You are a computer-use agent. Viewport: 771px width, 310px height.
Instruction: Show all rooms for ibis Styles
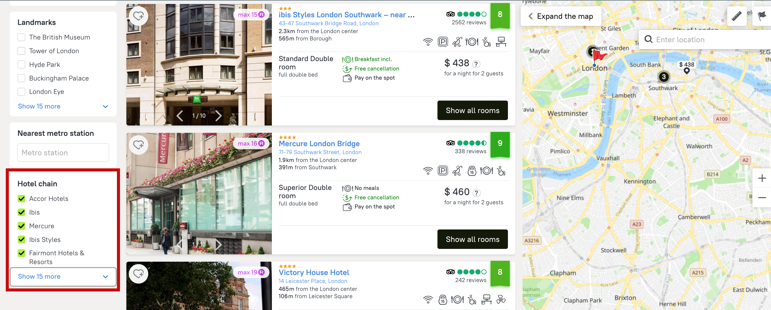(472, 111)
